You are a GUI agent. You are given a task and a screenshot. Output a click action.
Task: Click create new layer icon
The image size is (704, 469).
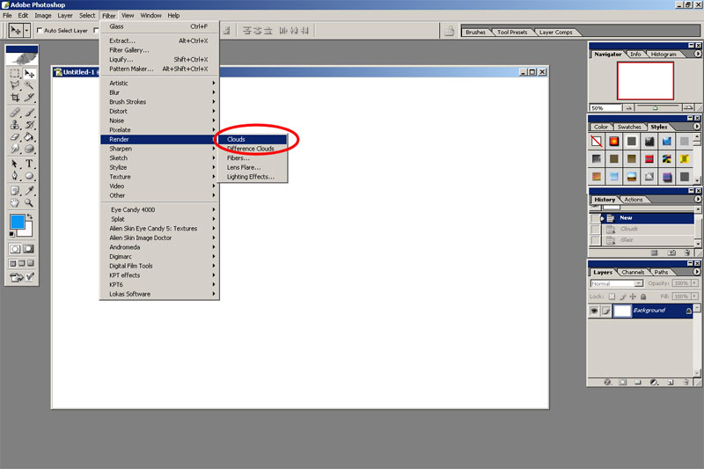pyautogui.click(x=671, y=383)
